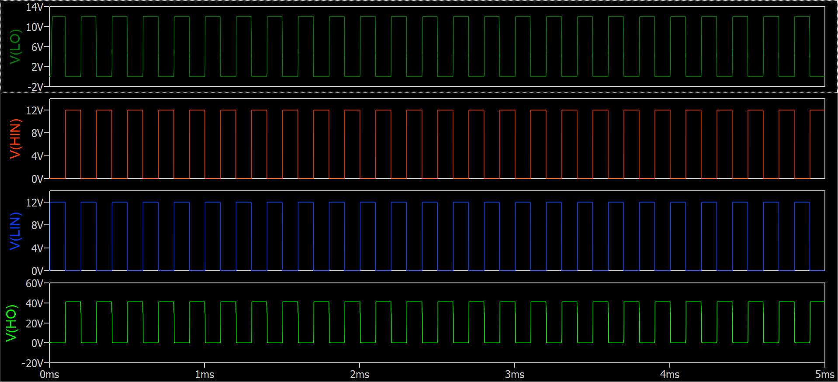Select the 2ms mark on time axis
The width and height of the screenshot is (838, 382).
coord(360,375)
